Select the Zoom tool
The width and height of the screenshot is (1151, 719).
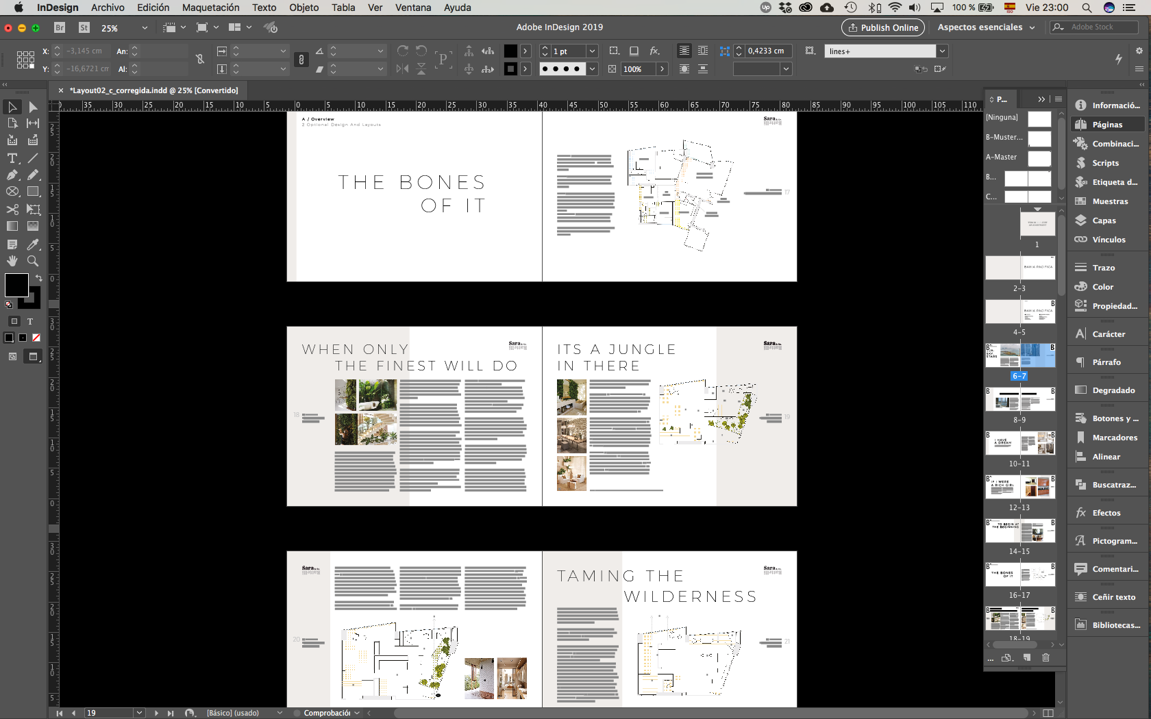(33, 261)
